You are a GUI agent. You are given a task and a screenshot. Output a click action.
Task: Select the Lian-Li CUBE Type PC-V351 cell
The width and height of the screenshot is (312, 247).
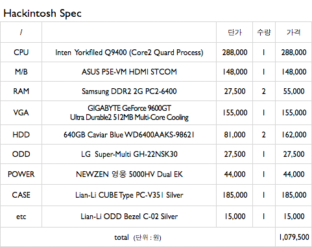tap(129, 195)
